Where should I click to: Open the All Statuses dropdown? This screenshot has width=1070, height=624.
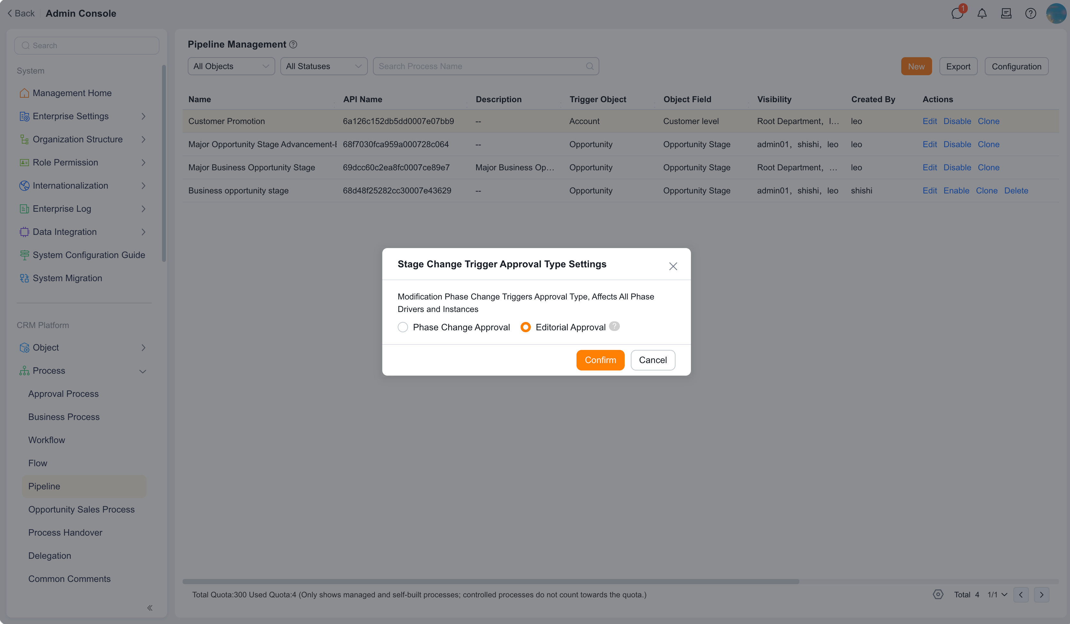(x=324, y=66)
